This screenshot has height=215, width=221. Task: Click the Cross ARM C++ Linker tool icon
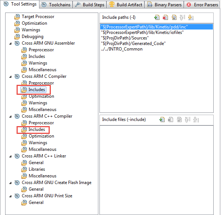point(17,156)
